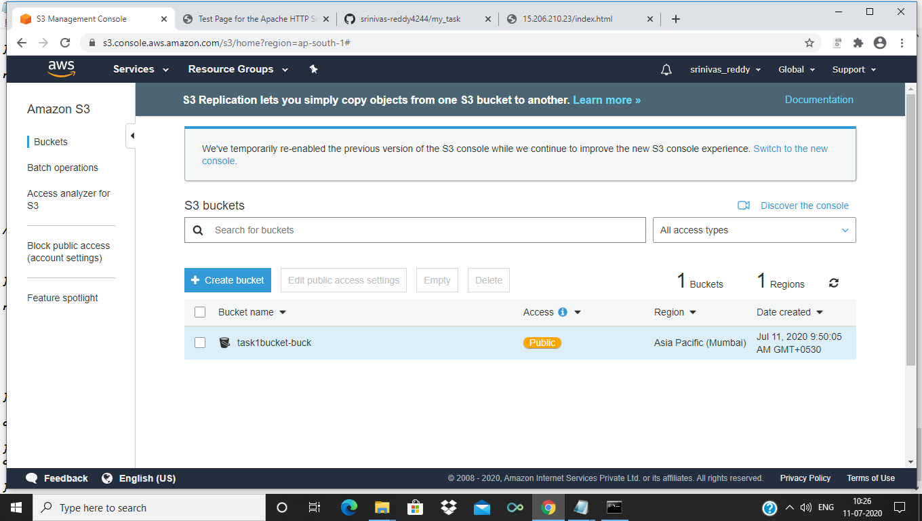Click Switch to the new console link
922x521 pixels.
[x=790, y=149]
